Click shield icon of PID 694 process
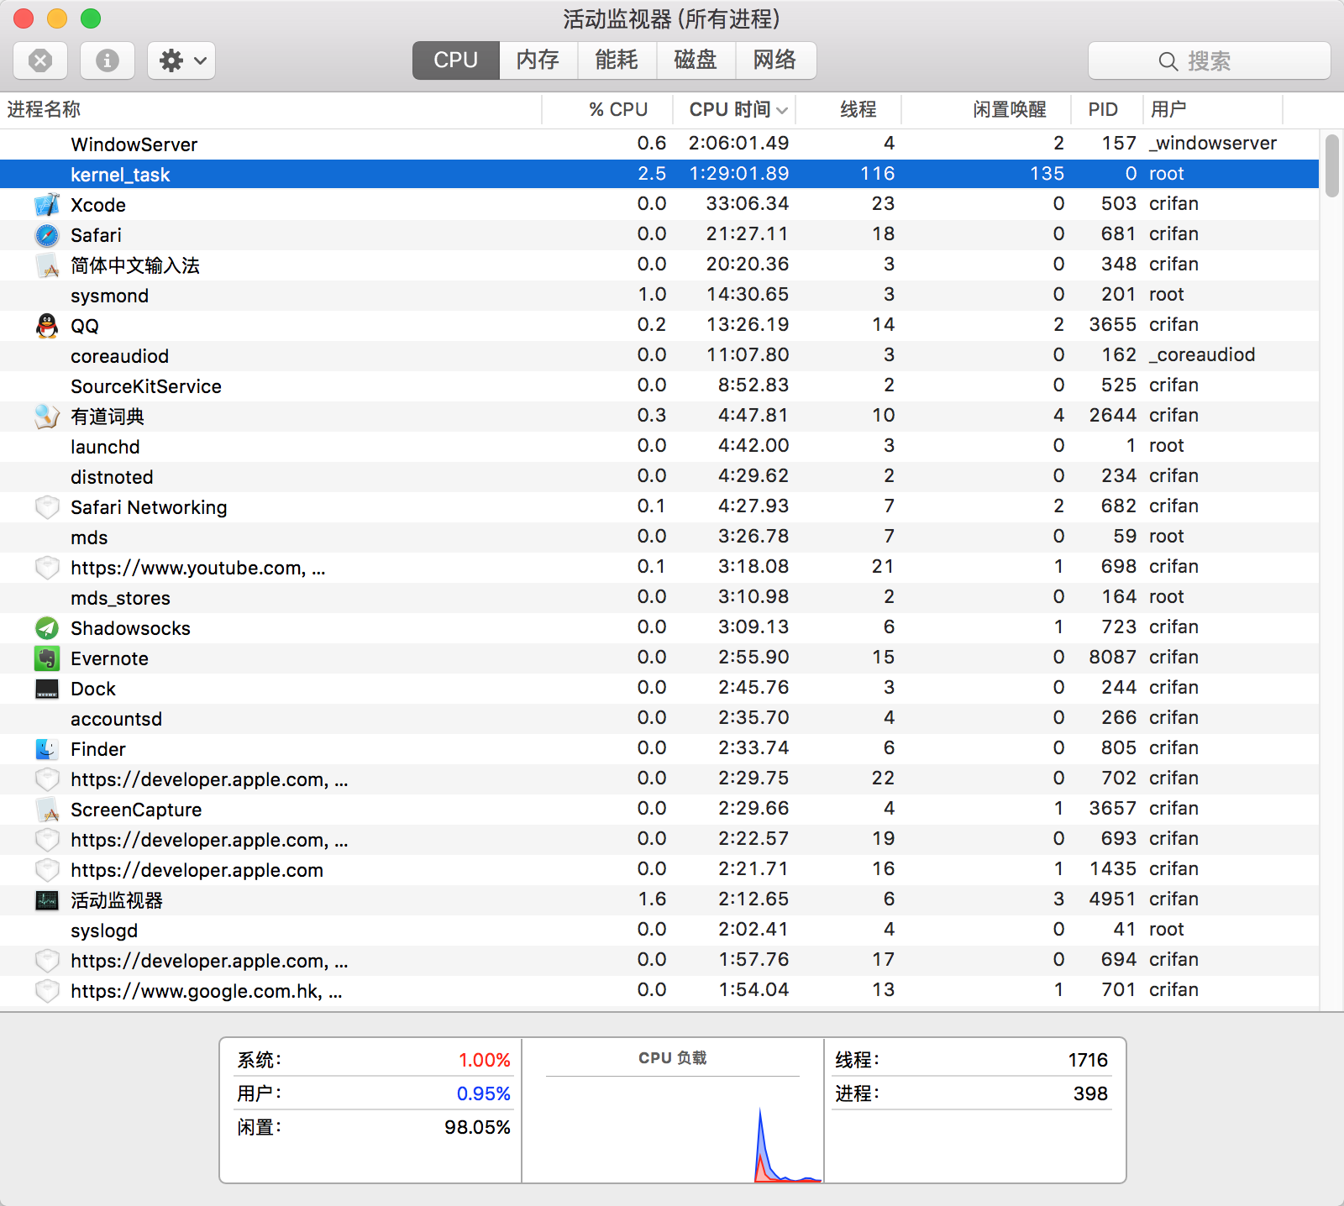This screenshot has height=1206, width=1344. (x=47, y=961)
